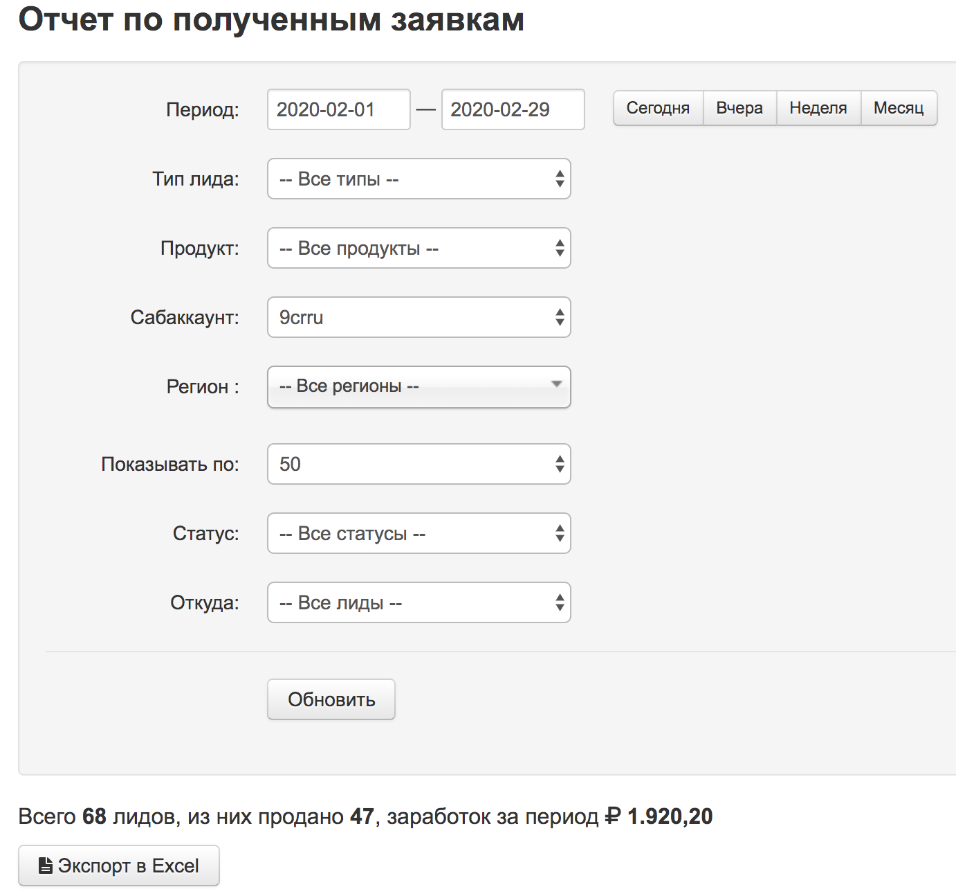Click the Период label
Screen dimensions: 956x896
point(203,110)
